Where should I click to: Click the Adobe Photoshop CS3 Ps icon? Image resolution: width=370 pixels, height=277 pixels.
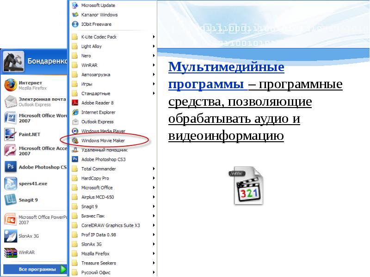click(x=10, y=167)
